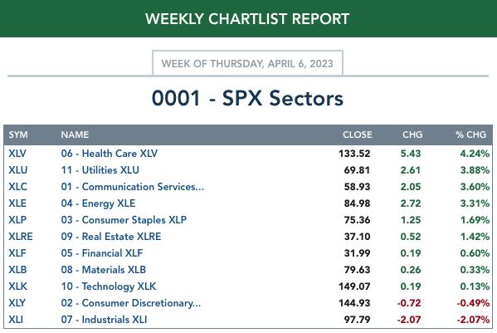Image resolution: width=497 pixels, height=333 pixels.
Task: Open the XLC symbol link
Action: pos(17,187)
